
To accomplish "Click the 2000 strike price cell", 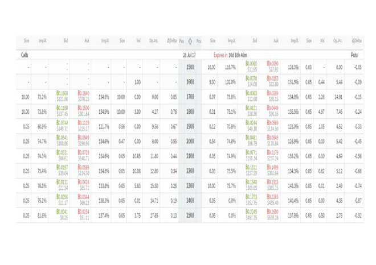I will [190, 141].
